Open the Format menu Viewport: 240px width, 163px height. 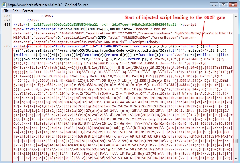28,11
